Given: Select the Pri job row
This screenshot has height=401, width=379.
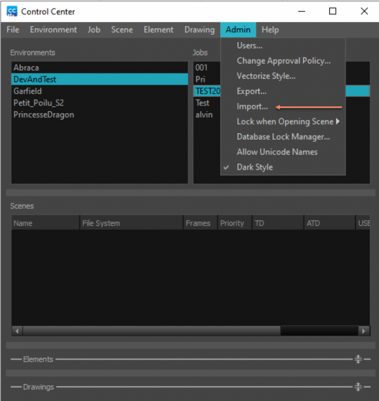Looking at the screenshot, I should [207, 79].
